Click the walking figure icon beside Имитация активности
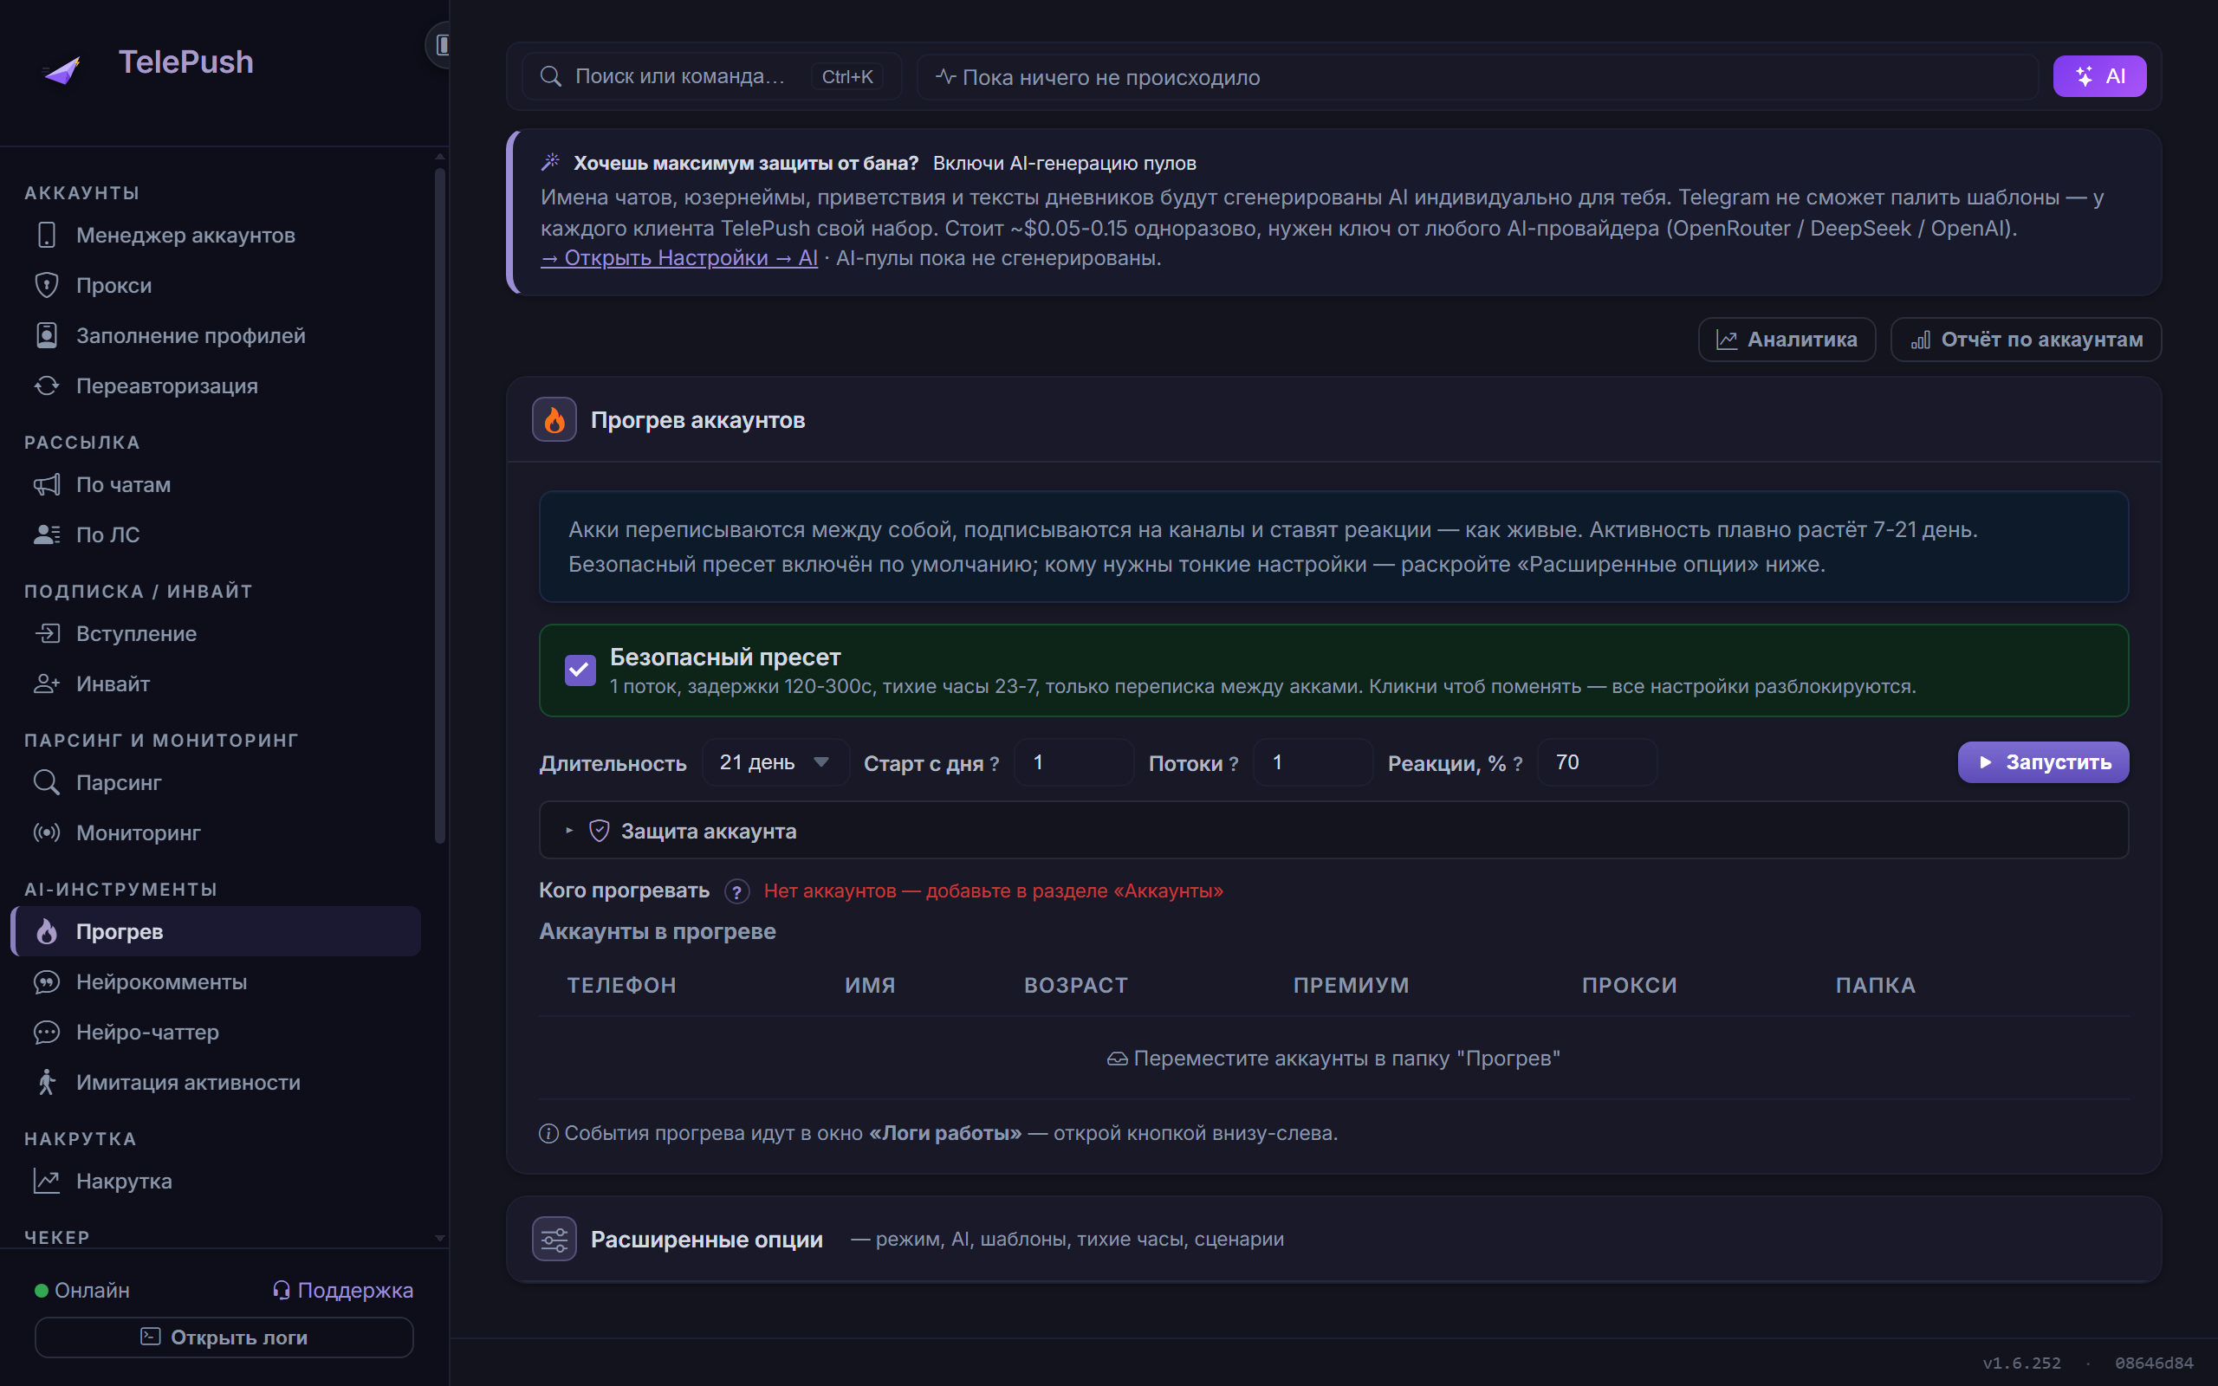The height and width of the screenshot is (1386, 2218). tap(47, 1083)
